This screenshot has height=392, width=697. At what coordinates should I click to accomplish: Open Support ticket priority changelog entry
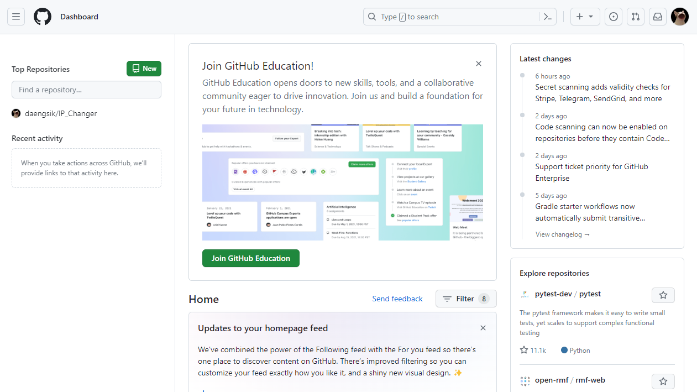pos(591,173)
